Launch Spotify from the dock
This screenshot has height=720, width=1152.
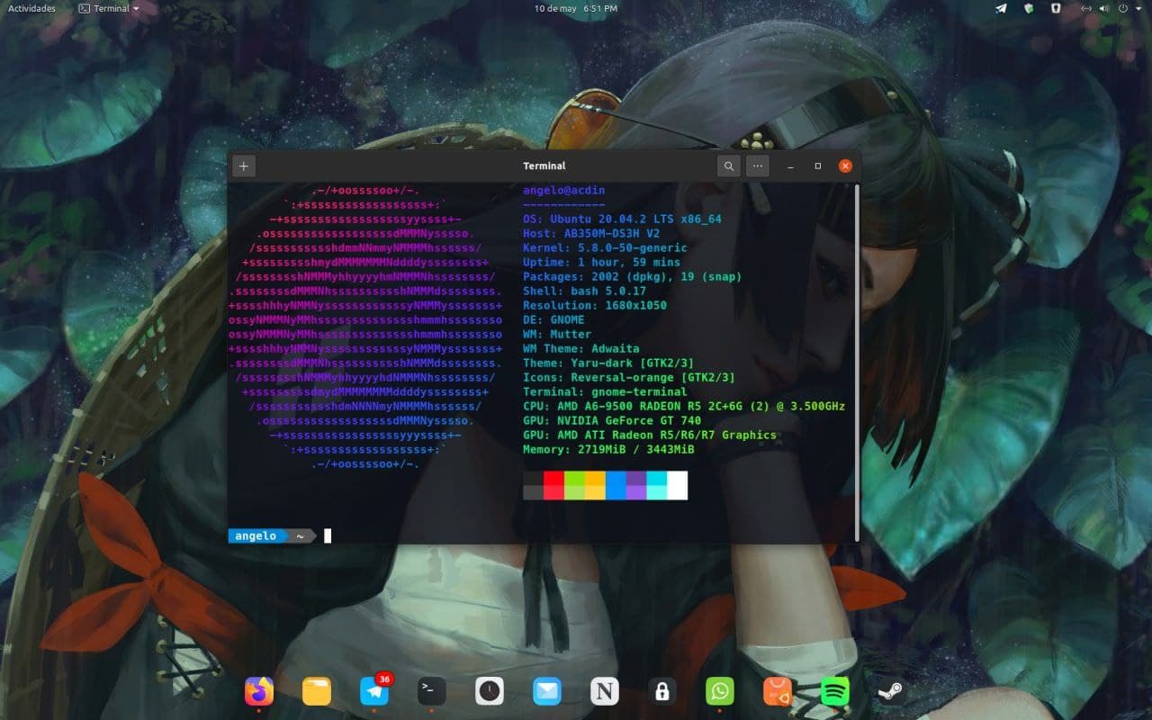pyautogui.click(x=835, y=690)
